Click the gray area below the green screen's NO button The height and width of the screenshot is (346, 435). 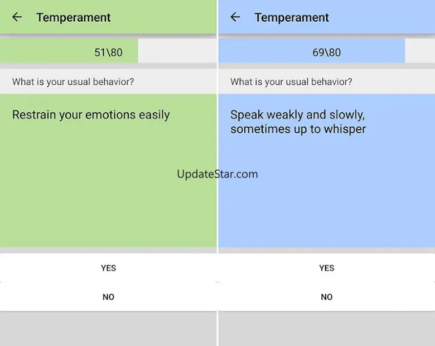(x=108, y=329)
